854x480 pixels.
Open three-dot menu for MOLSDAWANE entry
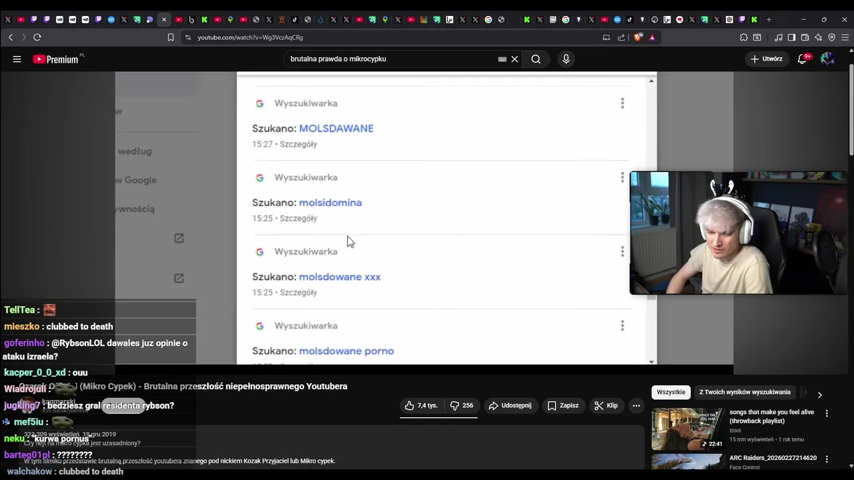(622, 103)
